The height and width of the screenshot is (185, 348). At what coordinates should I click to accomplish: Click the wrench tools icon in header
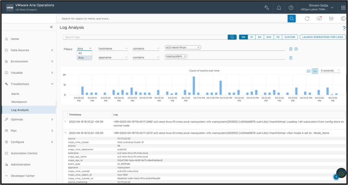[267, 7]
